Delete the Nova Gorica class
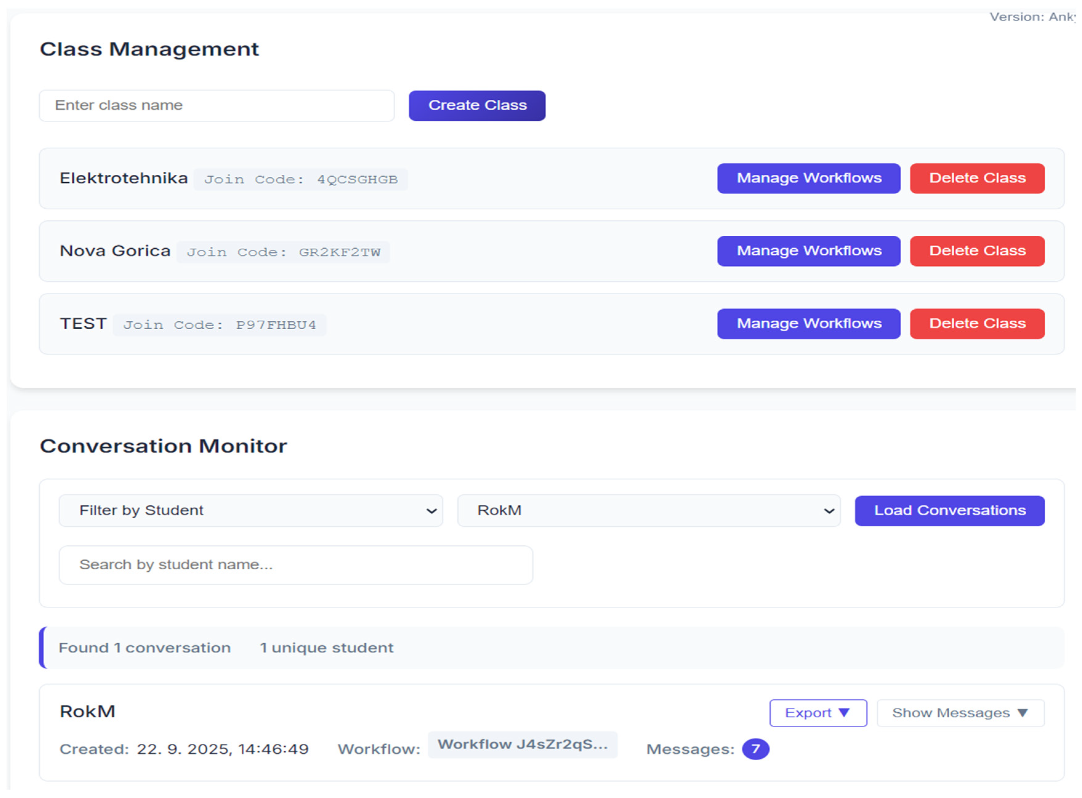Viewport: 1082px width, 798px height. click(977, 251)
